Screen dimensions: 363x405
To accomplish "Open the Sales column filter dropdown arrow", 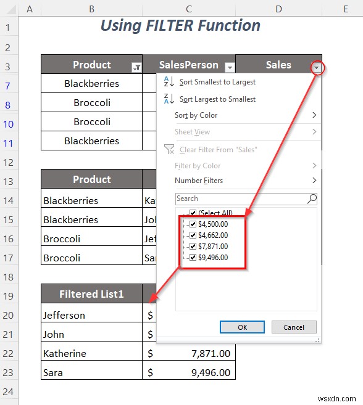I will coord(316,68).
